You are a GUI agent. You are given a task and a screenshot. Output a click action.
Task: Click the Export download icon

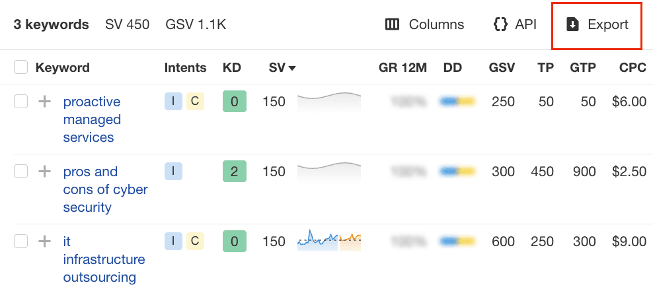573,25
